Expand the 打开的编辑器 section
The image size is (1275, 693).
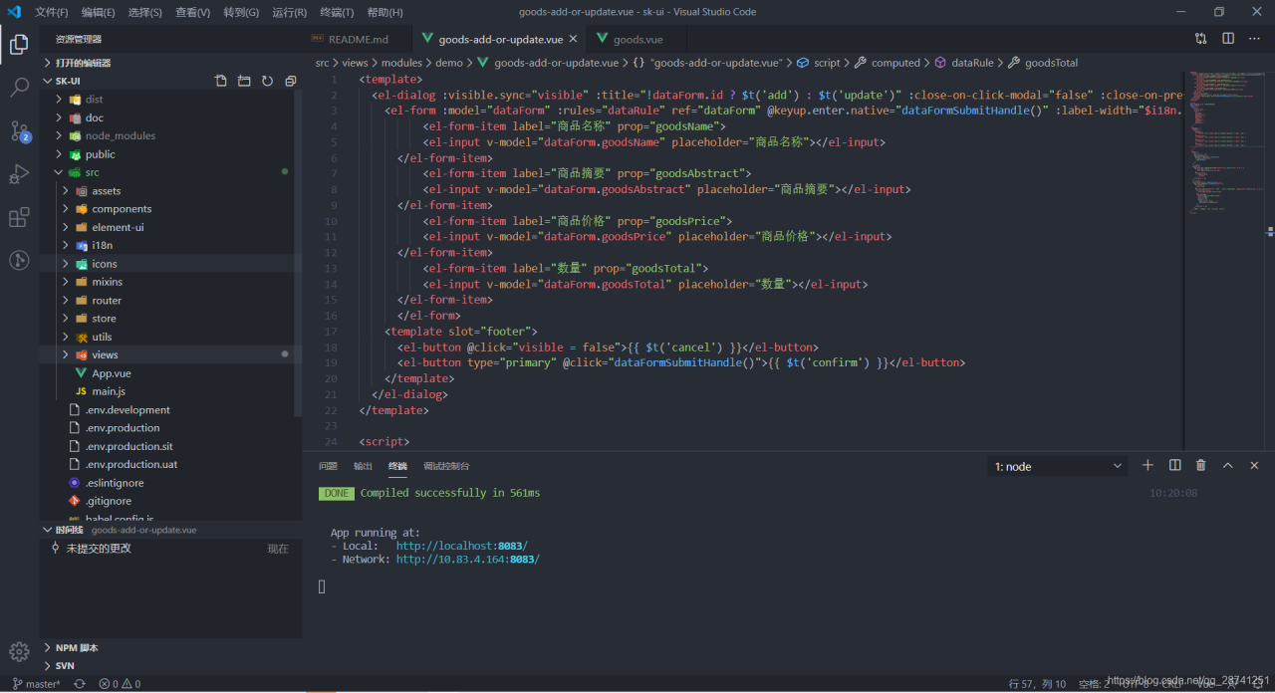tap(171, 62)
